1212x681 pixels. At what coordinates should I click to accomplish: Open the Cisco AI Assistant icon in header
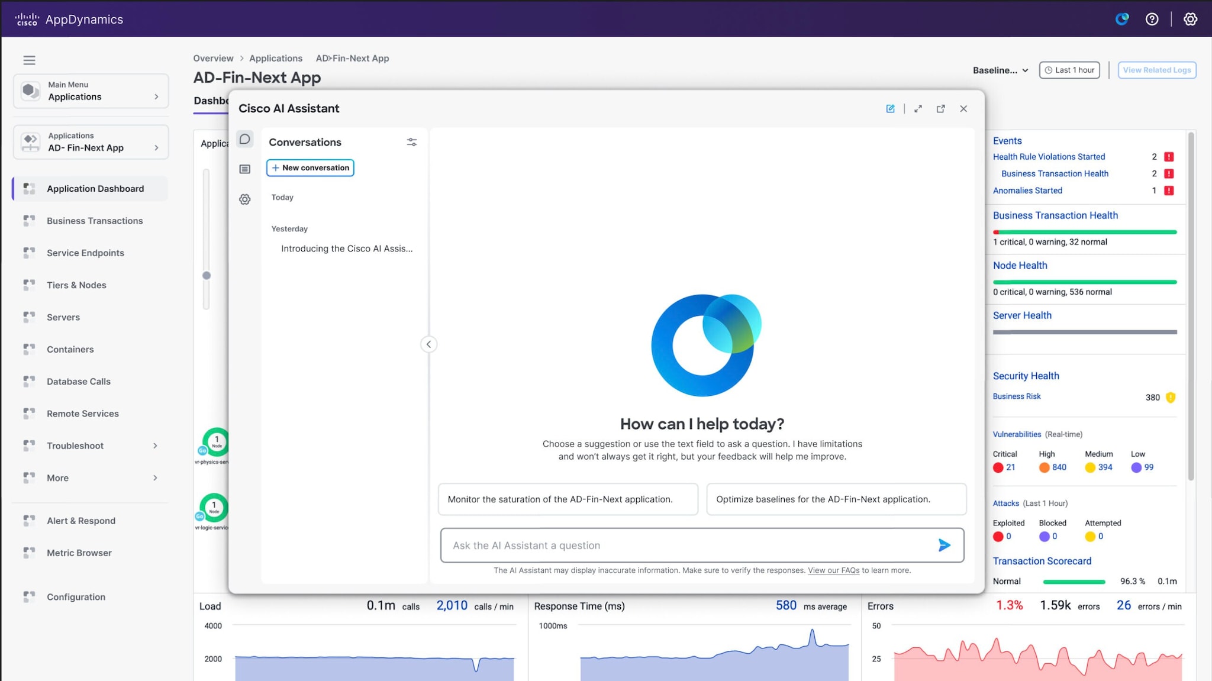coord(1121,19)
